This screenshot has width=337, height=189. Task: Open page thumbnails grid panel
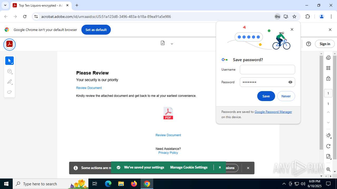[328, 68]
